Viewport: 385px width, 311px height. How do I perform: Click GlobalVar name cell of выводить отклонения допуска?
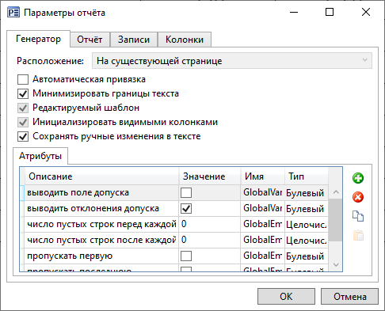pos(263,209)
